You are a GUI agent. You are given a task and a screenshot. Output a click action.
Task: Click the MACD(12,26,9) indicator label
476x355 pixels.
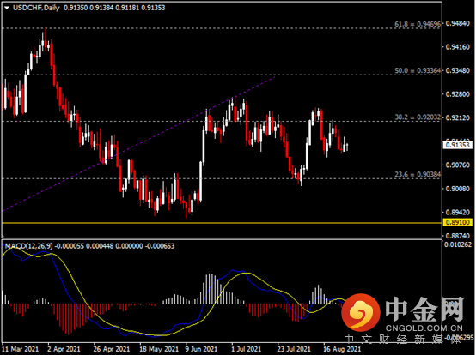[x=28, y=246]
